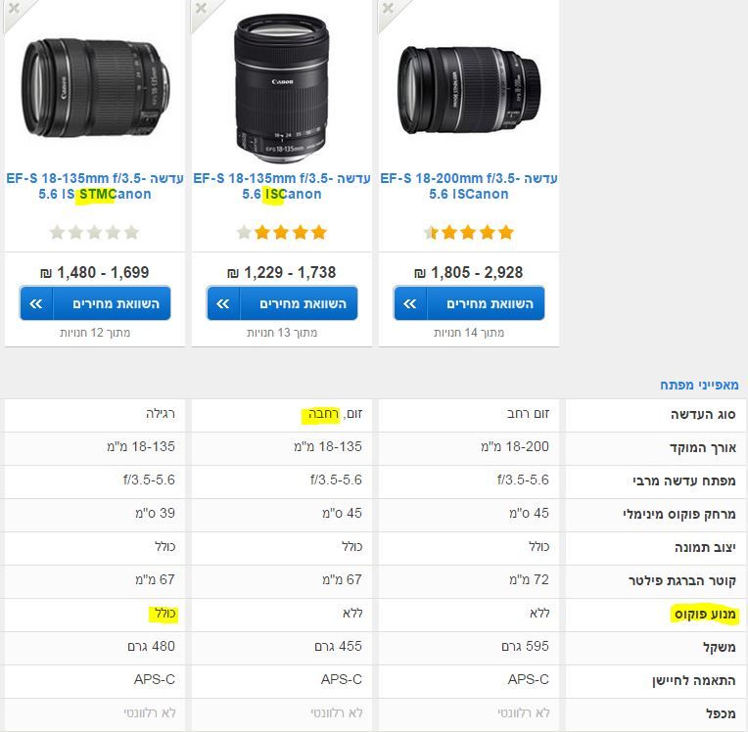This screenshot has width=748, height=732.
Task: Click the 18-200mm lens product image
Action: [469, 89]
